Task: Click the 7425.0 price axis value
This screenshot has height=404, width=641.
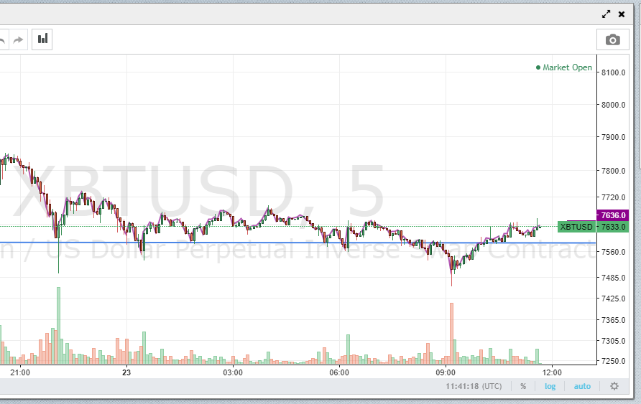Action: coord(613,299)
